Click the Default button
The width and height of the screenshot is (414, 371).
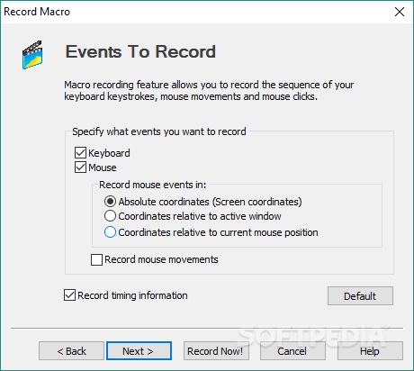(x=360, y=296)
